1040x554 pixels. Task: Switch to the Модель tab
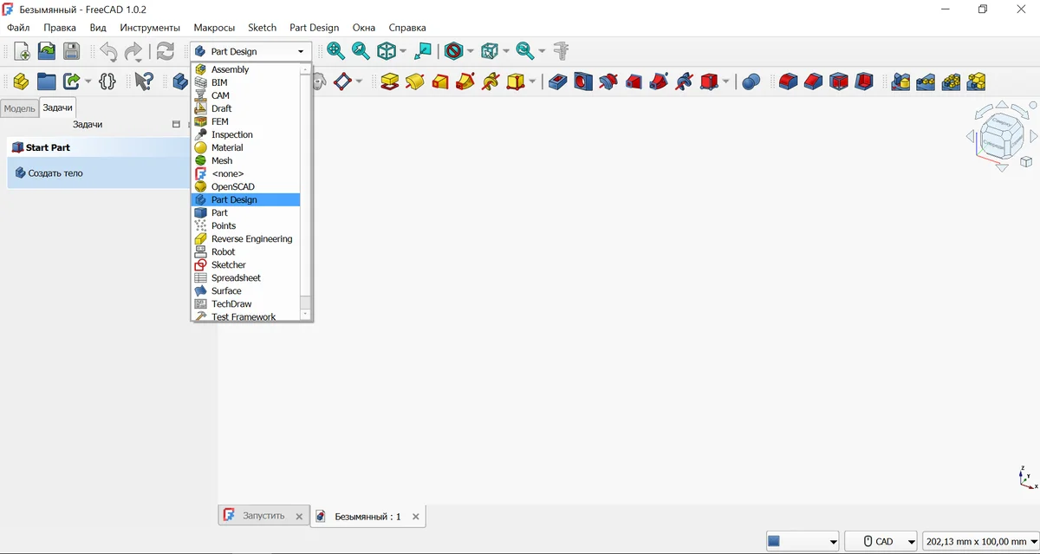pos(19,108)
